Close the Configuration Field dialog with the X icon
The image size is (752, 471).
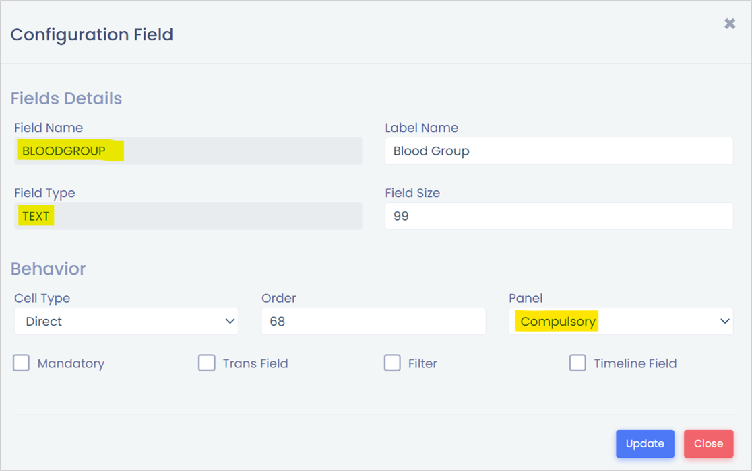(x=730, y=24)
